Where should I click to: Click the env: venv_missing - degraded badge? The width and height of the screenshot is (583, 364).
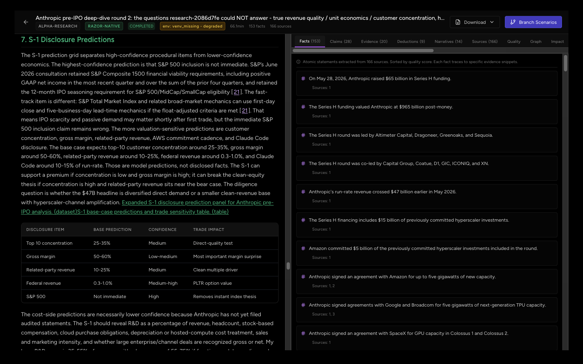(193, 26)
